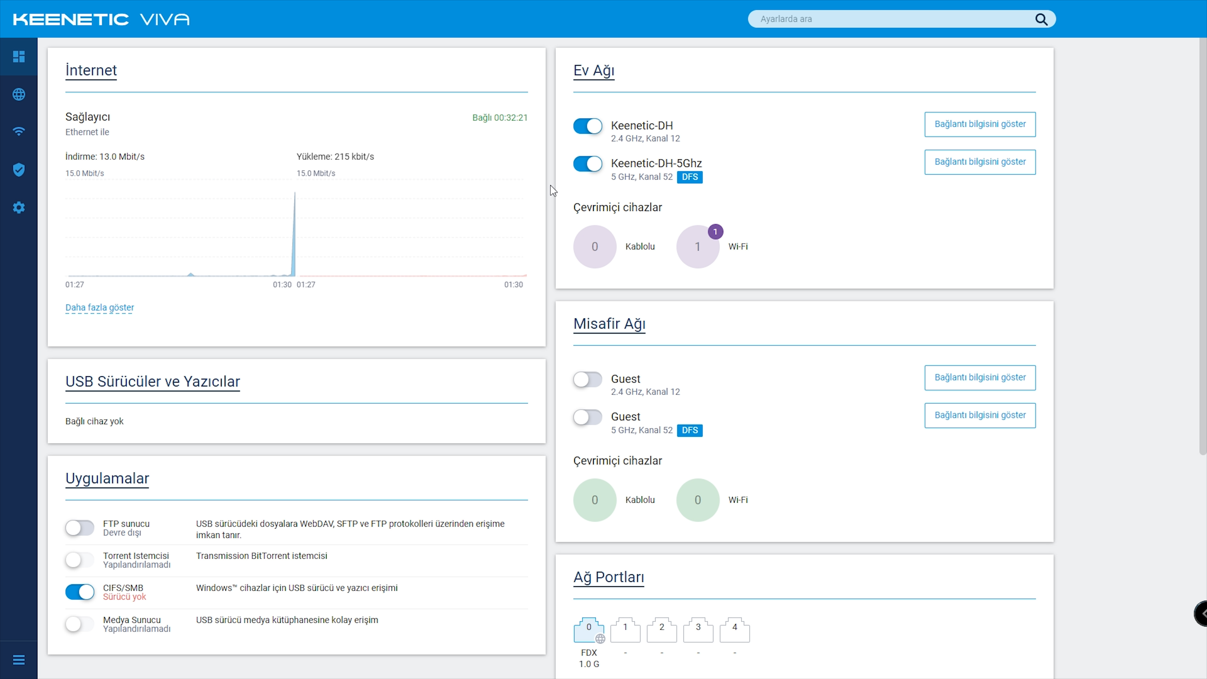
Task: Turn off the CIFS/SMB switch
Action: tap(80, 592)
